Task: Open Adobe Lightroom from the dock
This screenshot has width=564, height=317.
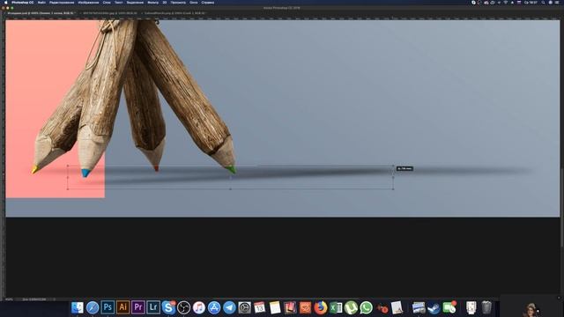Action: [153, 307]
